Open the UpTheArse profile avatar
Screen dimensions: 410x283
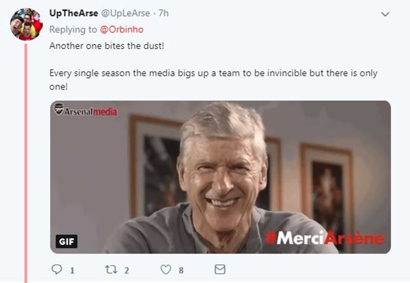(26, 24)
